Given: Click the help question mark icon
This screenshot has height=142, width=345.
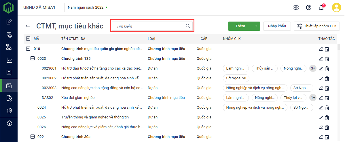Looking at the screenshot, I should [x=309, y=7].
